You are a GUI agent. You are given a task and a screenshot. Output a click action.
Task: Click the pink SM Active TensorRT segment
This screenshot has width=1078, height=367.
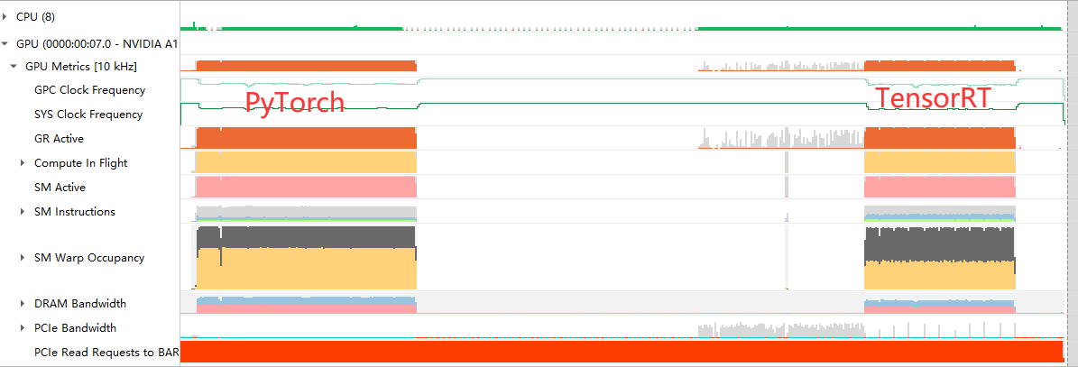click(x=939, y=187)
